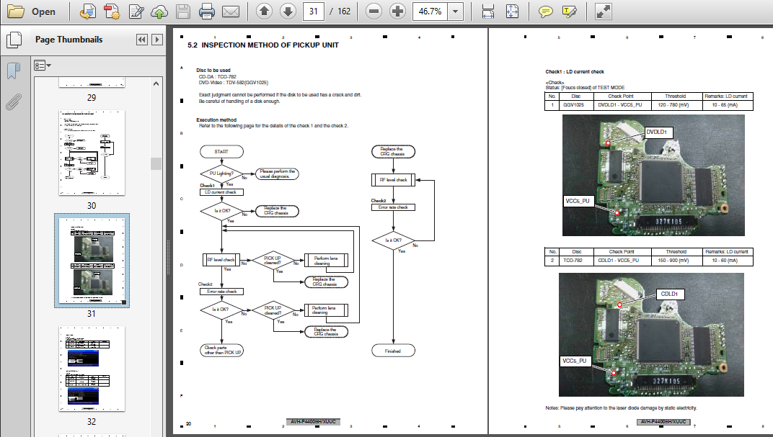Select the page 32 thumbnail
This screenshot has width=773, height=437.
(92, 369)
